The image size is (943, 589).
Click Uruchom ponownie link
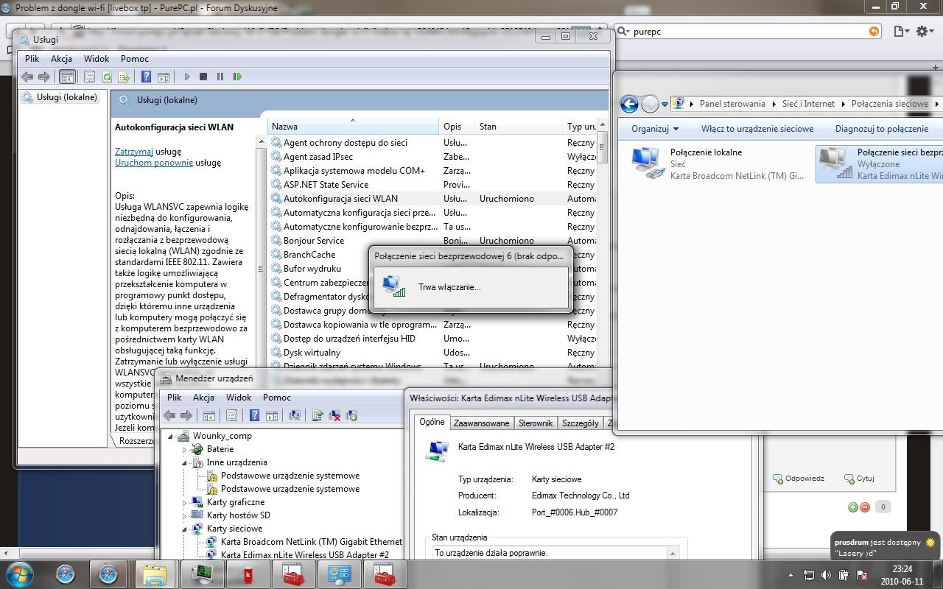point(154,163)
